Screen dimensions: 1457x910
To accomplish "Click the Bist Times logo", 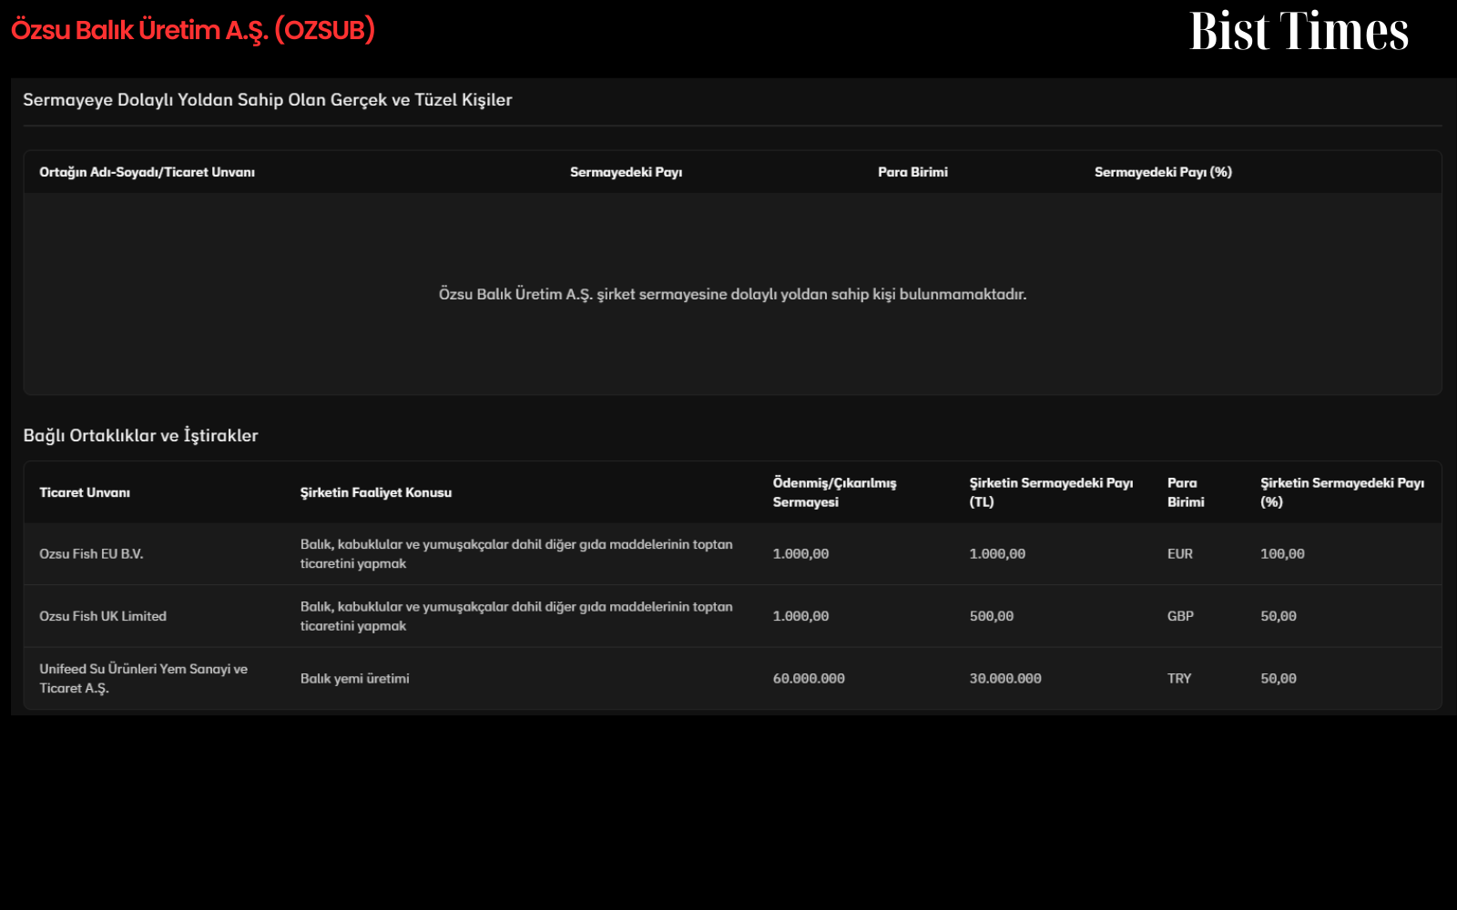I will 1299,32.
